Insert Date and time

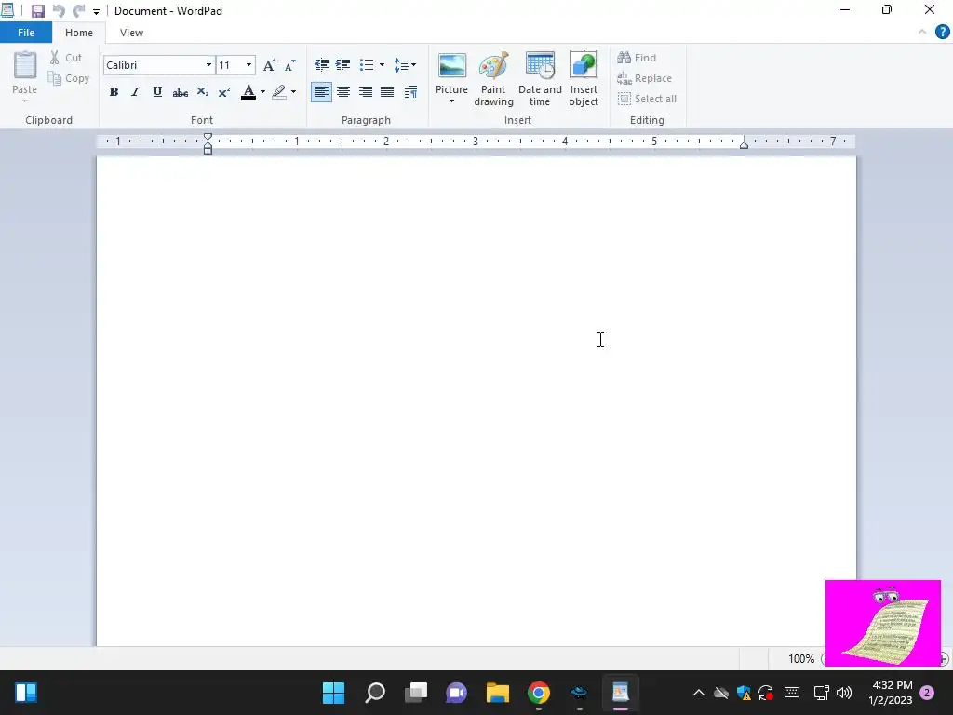coord(540,79)
